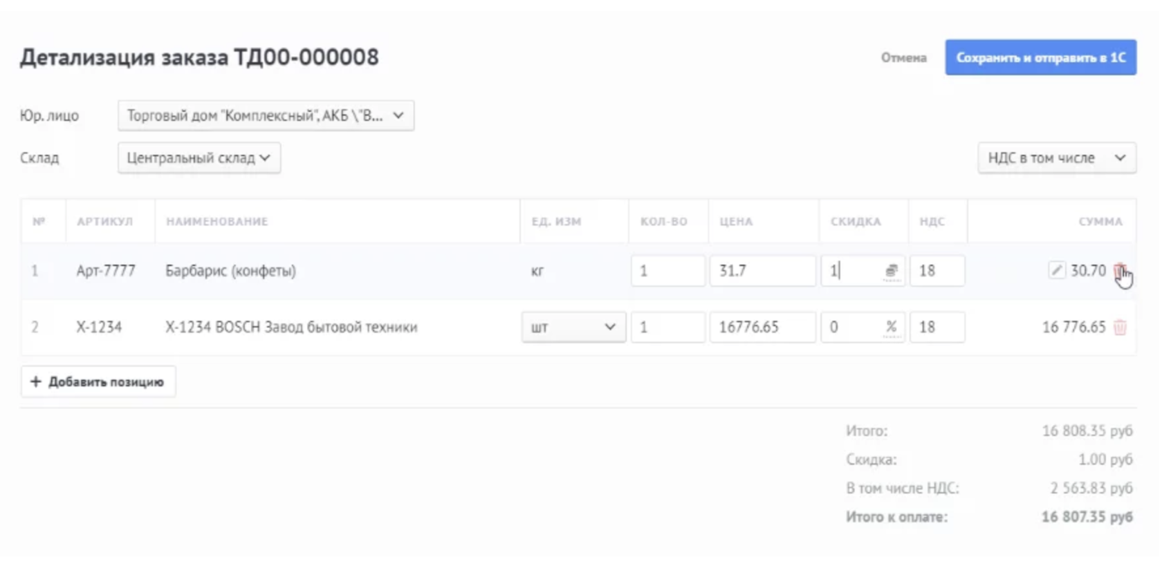The image size is (1162, 566).
Task: Click Сохранить и отправить в 1С button
Action: click(x=1040, y=57)
